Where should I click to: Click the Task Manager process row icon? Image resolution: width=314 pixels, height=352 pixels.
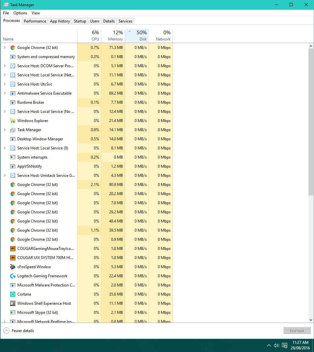pos(13,130)
